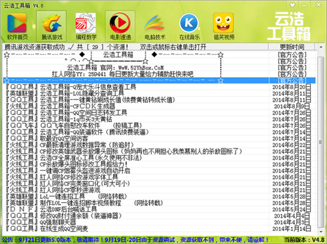The image size is (327, 244).
Task: Click the highlighted 官方公告 row
Action: click(x=159, y=80)
